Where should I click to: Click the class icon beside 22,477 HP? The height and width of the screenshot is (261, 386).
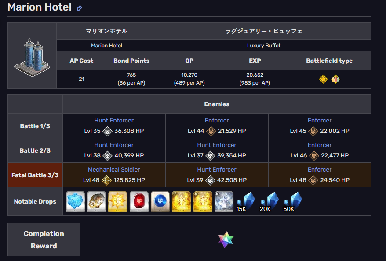pyautogui.click(x=314, y=156)
